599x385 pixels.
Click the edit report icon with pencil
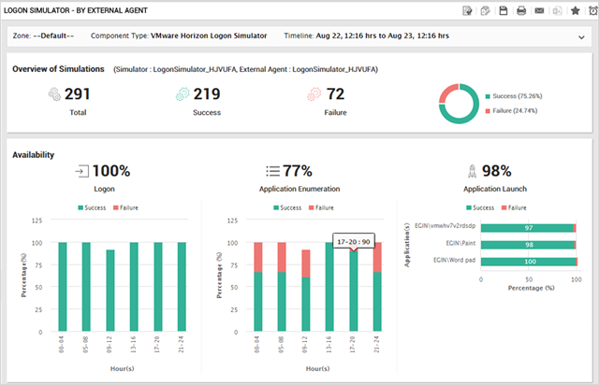tap(467, 10)
